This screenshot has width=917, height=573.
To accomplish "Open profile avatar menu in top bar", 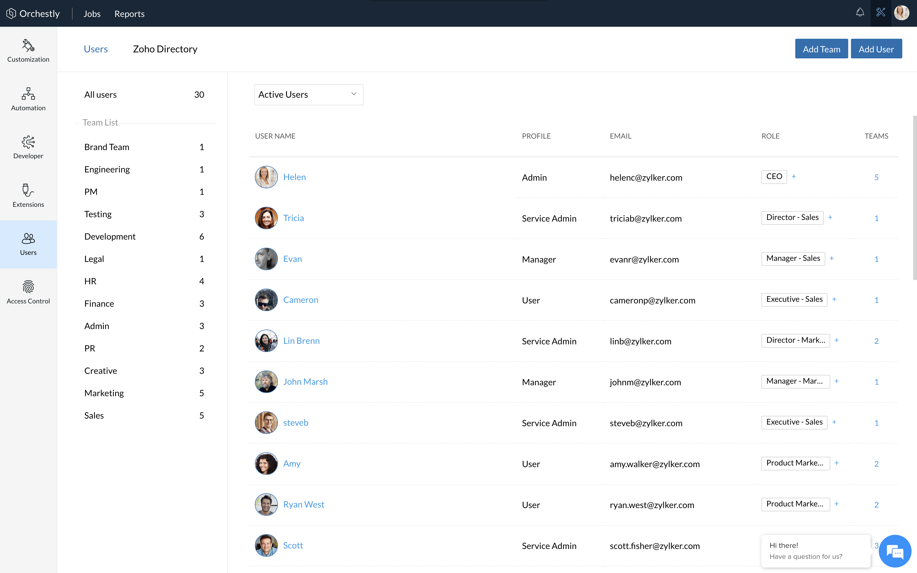I will (x=901, y=13).
